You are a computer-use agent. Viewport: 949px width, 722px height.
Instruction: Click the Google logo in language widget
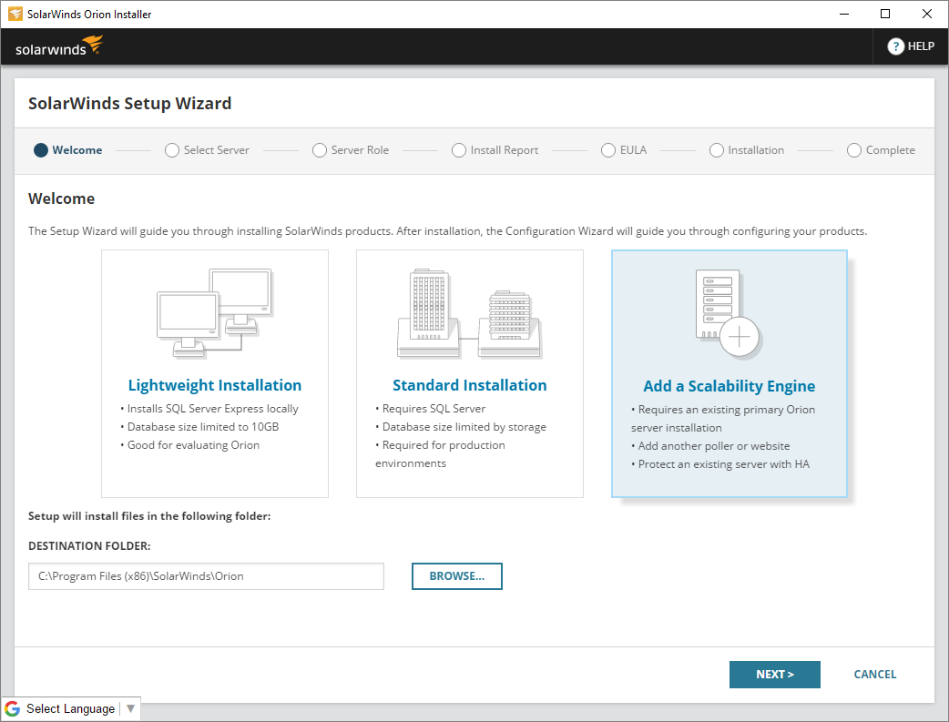12,708
